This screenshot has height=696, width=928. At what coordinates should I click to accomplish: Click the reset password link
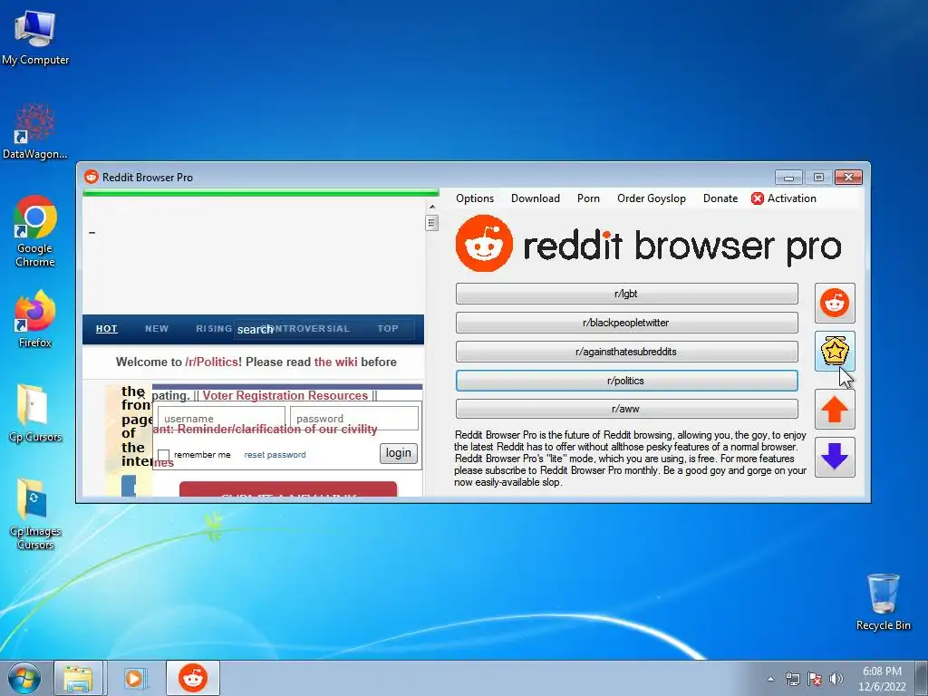275,455
